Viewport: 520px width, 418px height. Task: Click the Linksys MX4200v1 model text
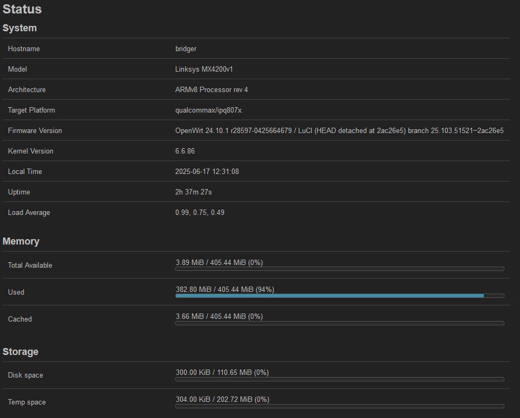(204, 69)
